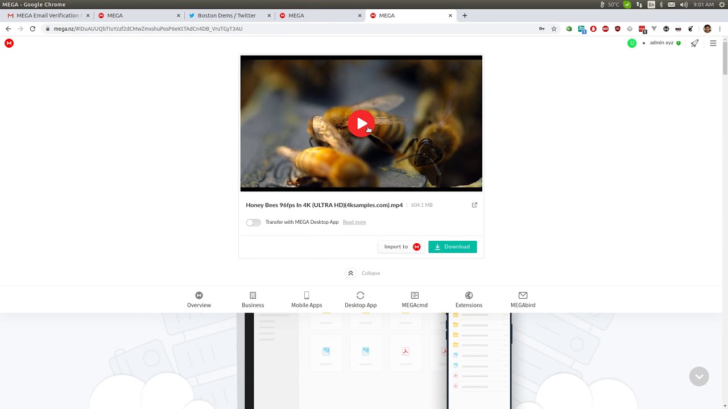Open the red extension with 1 badge

642,29
